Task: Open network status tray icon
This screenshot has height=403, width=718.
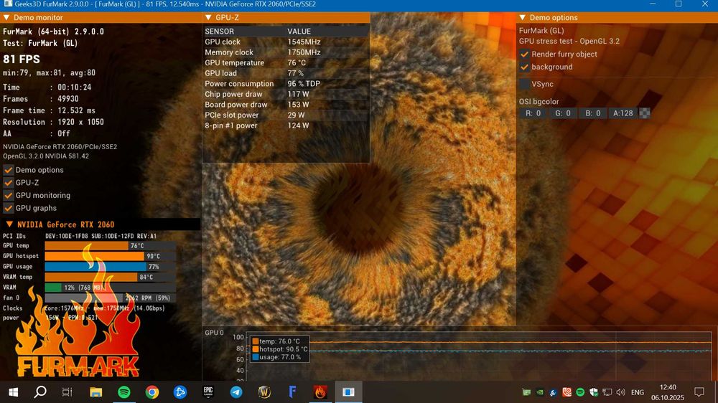Action: click(607, 392)
